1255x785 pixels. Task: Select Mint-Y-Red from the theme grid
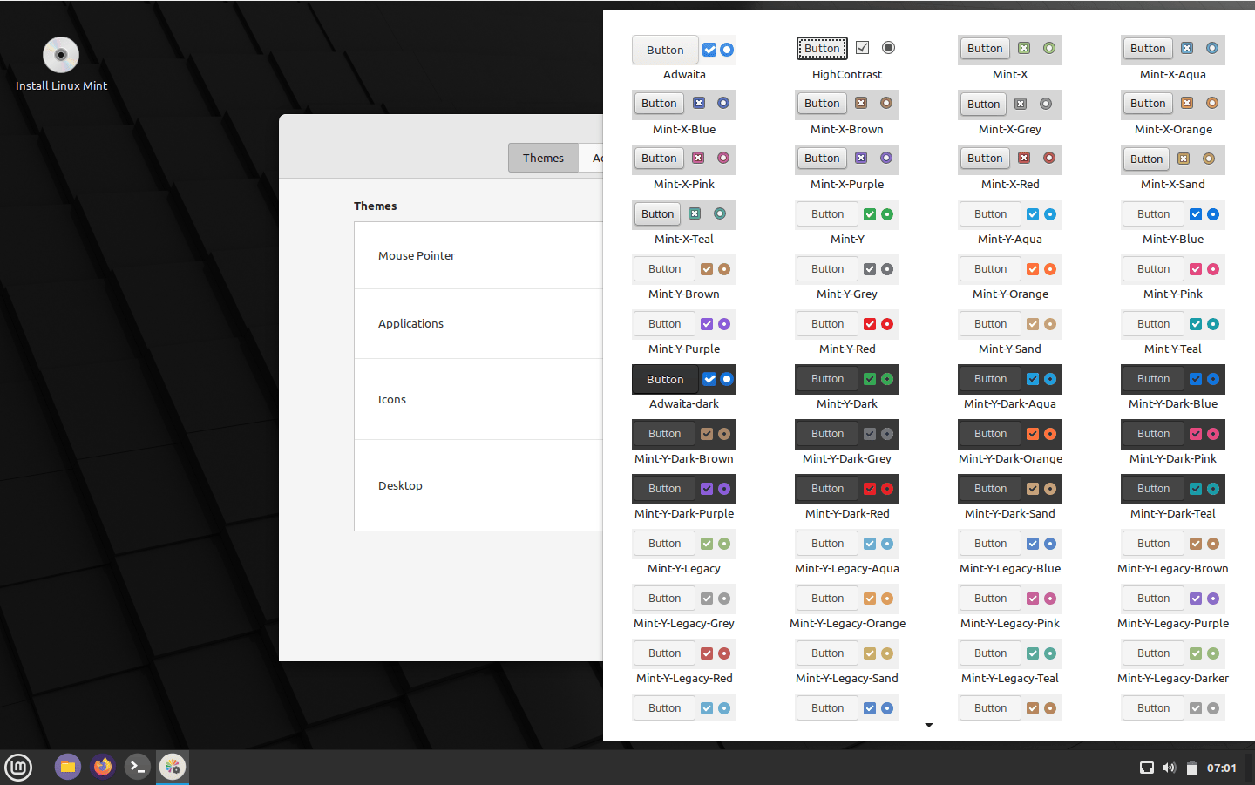tap(847, 333)
